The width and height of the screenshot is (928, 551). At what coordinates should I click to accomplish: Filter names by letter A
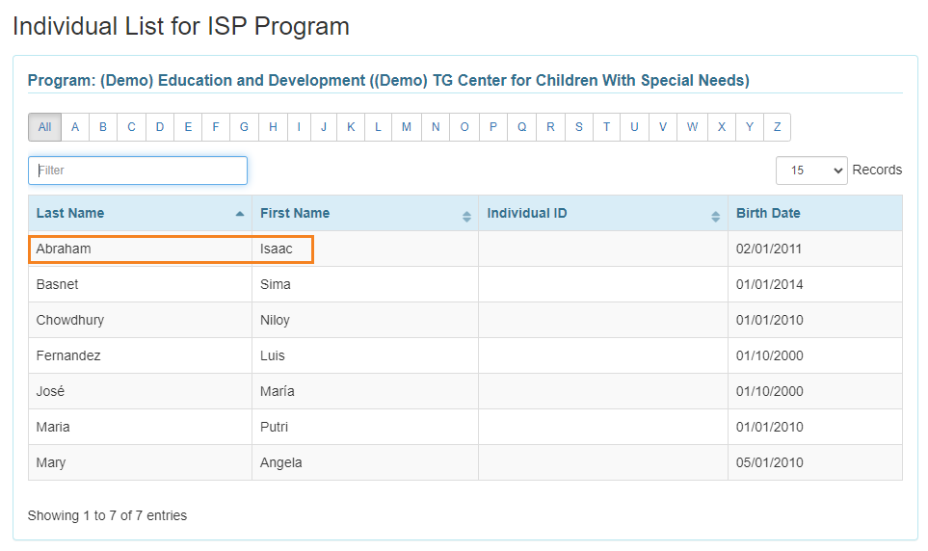[x=75, y=127]
